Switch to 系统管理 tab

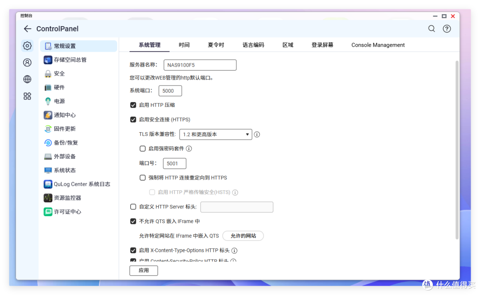click(149, 45)
